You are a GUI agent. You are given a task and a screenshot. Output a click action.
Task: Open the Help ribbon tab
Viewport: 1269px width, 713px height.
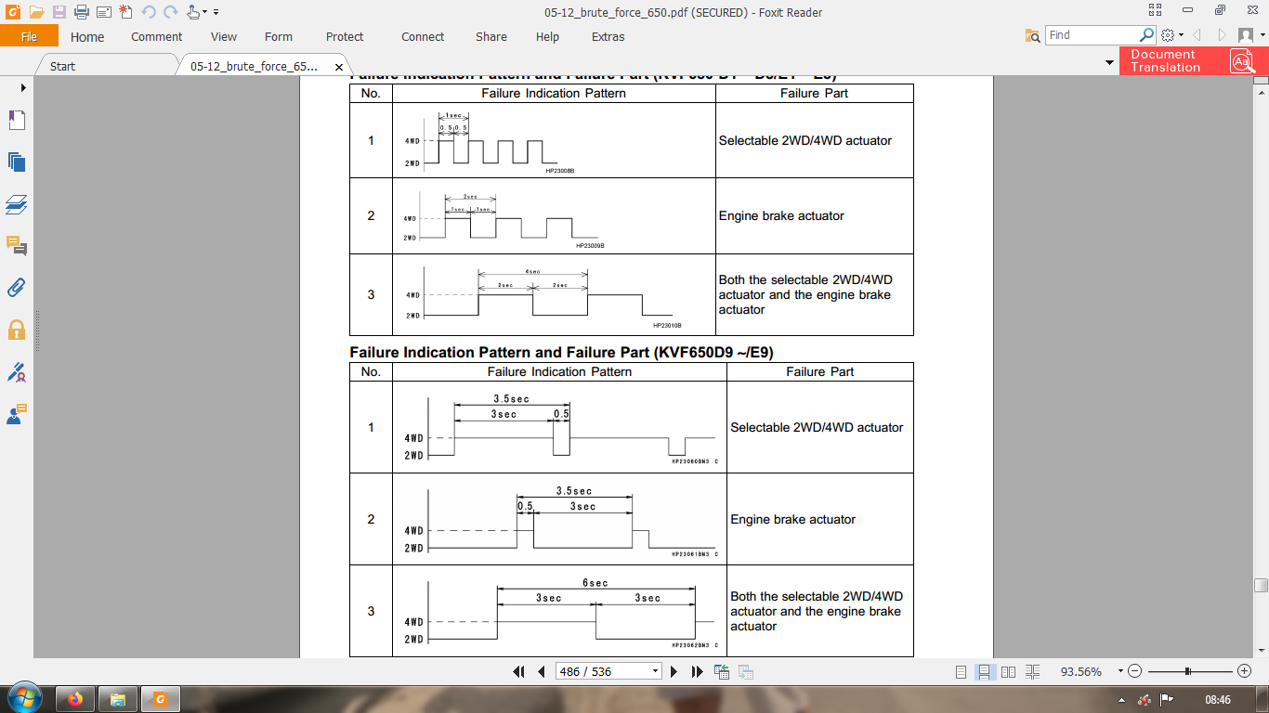(547, 37)
